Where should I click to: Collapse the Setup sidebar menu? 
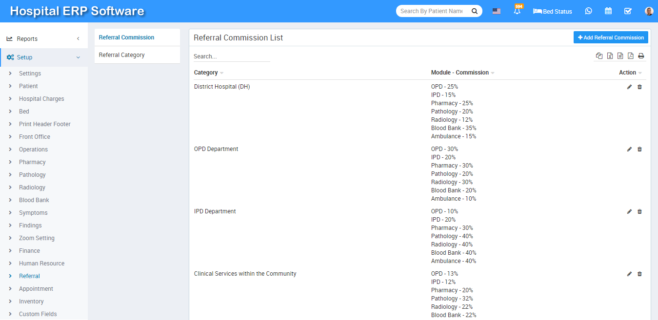pos(44,57)
